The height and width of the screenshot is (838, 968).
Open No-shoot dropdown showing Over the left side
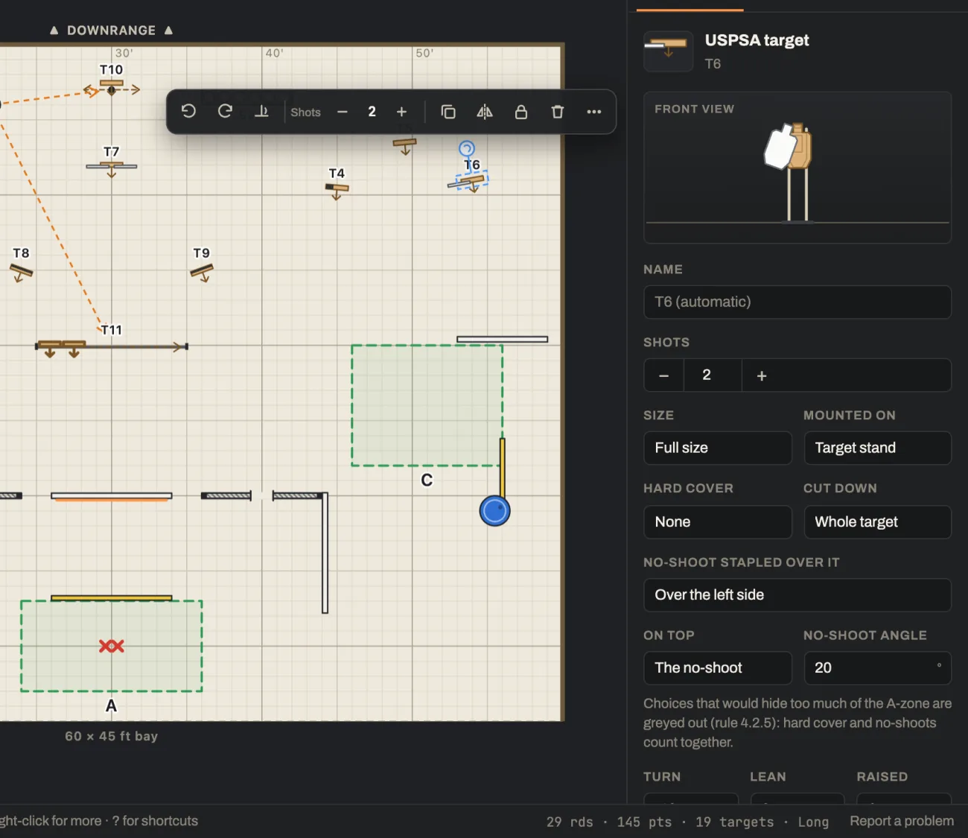(797, 594)
